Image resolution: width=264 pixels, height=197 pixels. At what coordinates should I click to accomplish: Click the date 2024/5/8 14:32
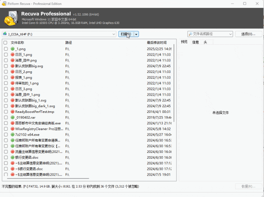point(158,129)
